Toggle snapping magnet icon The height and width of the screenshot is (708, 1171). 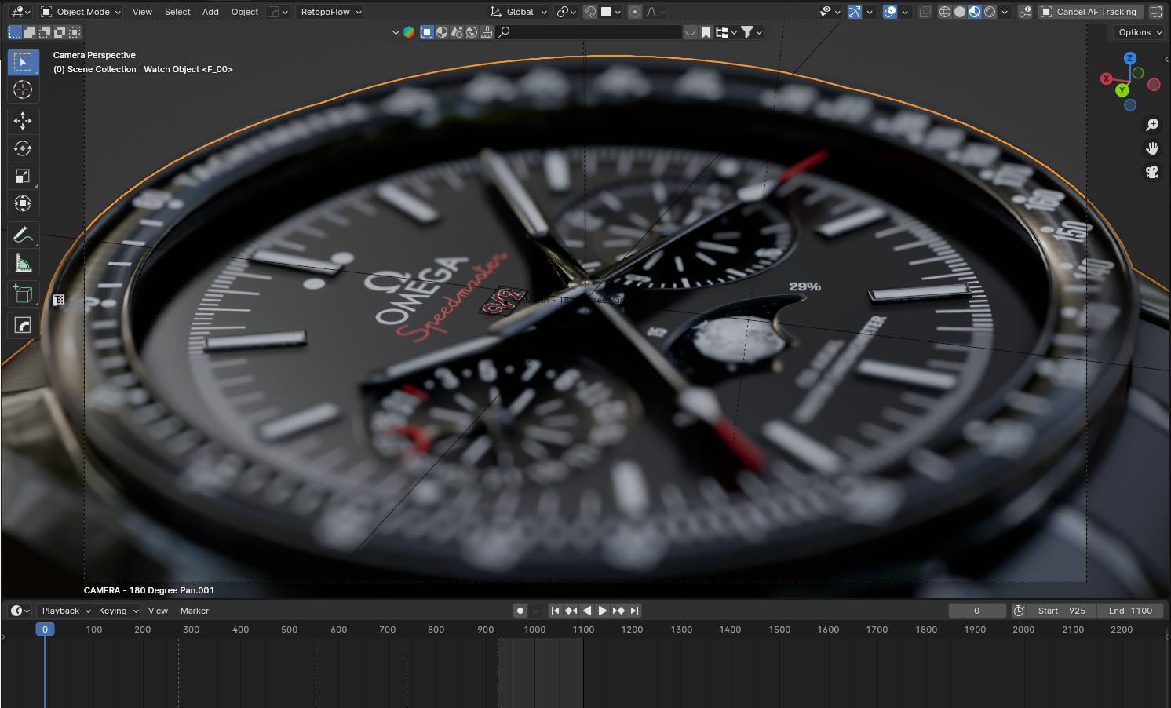coord(590,12)
